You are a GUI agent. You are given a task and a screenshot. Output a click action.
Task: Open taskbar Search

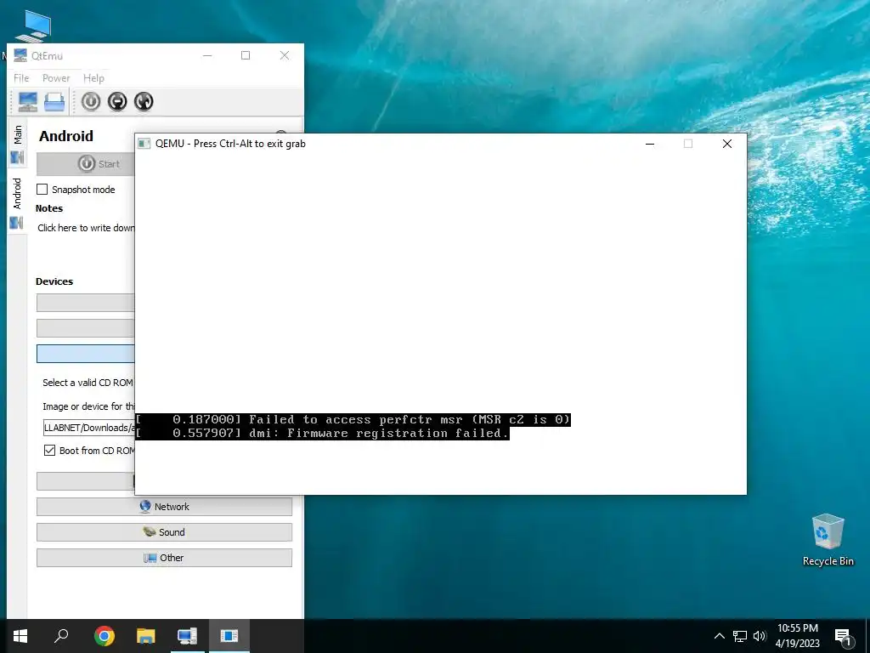pos(61,636)
